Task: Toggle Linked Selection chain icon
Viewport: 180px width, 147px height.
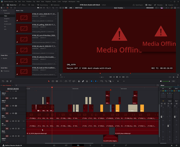Action: click(x=83, y=81)
